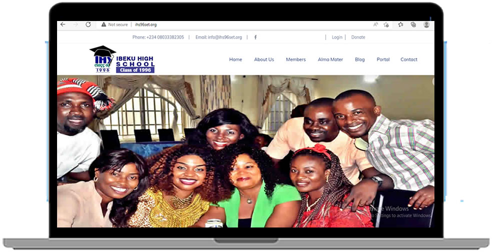
Task: Open the favorites list icon
Action: click(400, 24)
